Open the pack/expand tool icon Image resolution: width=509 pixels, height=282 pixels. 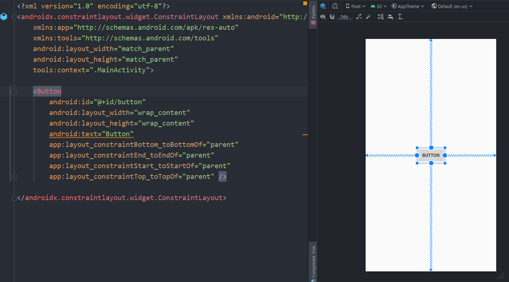tap(381, 17)
